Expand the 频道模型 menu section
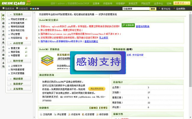This screenshot has height=119, width=192. pyautogui.click(x=19, y=79)
